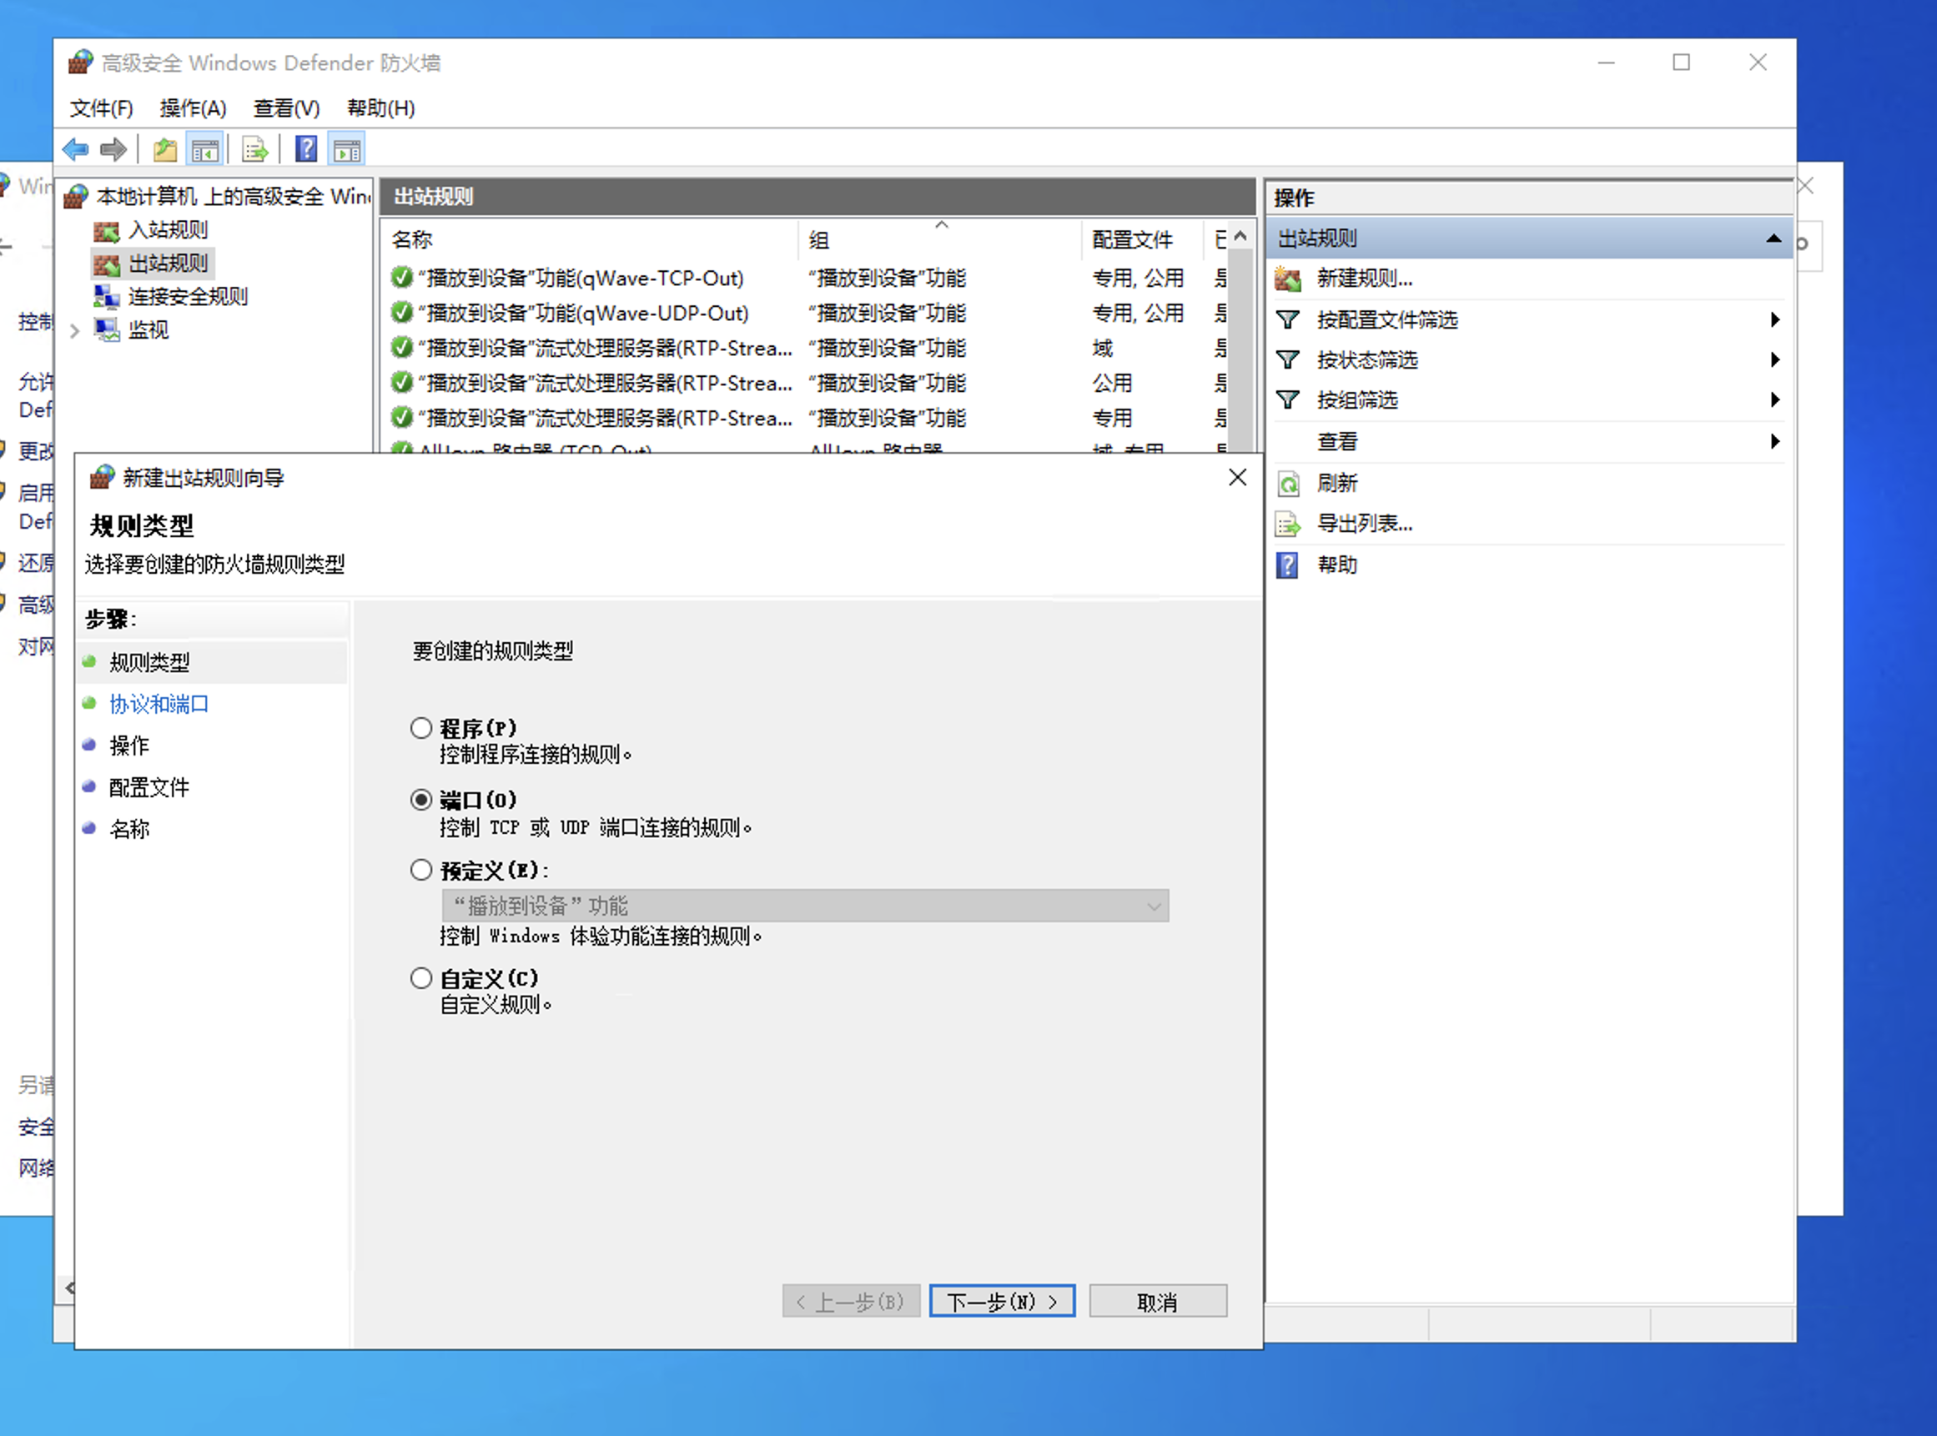Click the firewall icon of 入站规则 node
The width and height of the screenshot is (1937, 1436).
[x=106, y=231]
